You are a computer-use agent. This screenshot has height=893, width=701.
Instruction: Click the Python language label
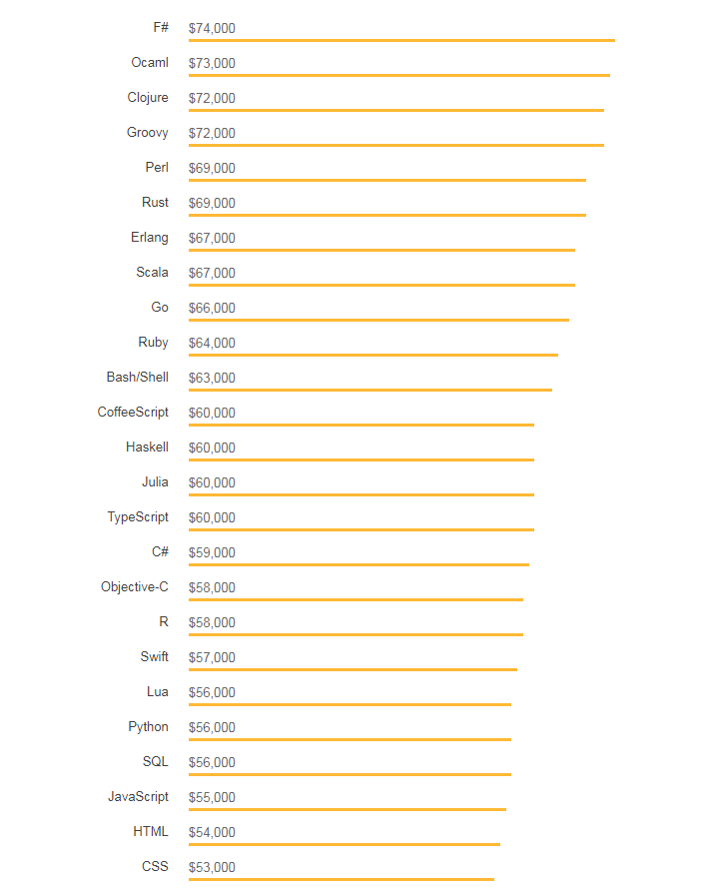(x=148, y=727)
